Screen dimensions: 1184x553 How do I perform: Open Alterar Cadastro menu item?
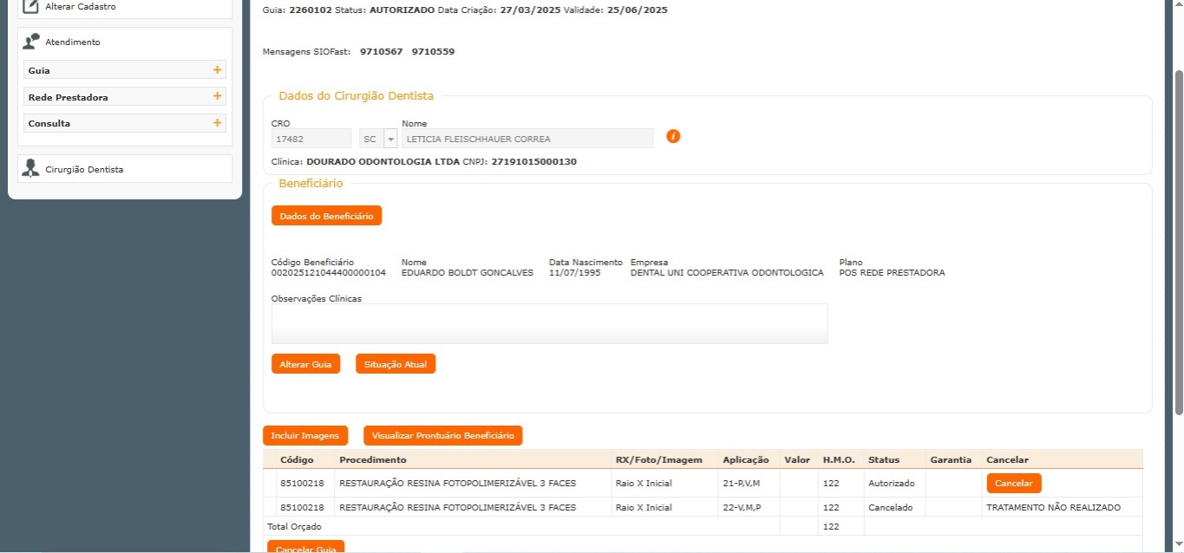[81, 7]
